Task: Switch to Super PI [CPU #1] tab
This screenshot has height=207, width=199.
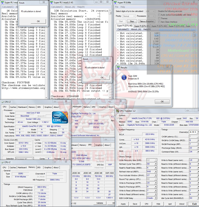Action: 142,26
